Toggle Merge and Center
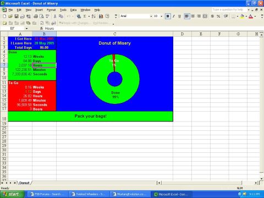This screenshot has height=198, width=264. point(205,16)
